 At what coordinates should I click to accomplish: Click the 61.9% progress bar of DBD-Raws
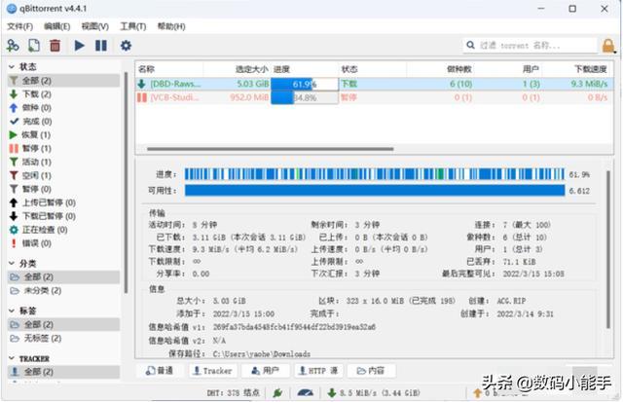(x=305, y=84)
